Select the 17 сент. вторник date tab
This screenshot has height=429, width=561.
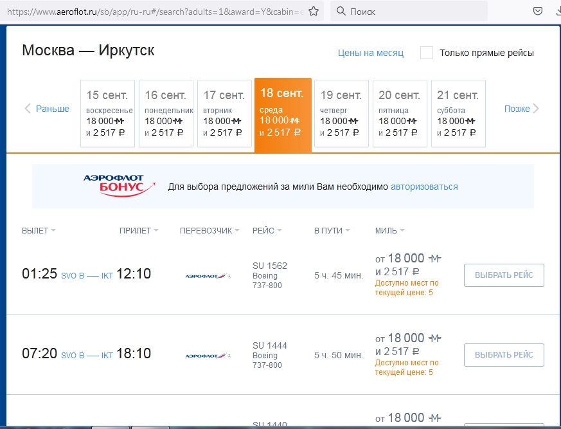pyautogui.click(x=224, y=114)
